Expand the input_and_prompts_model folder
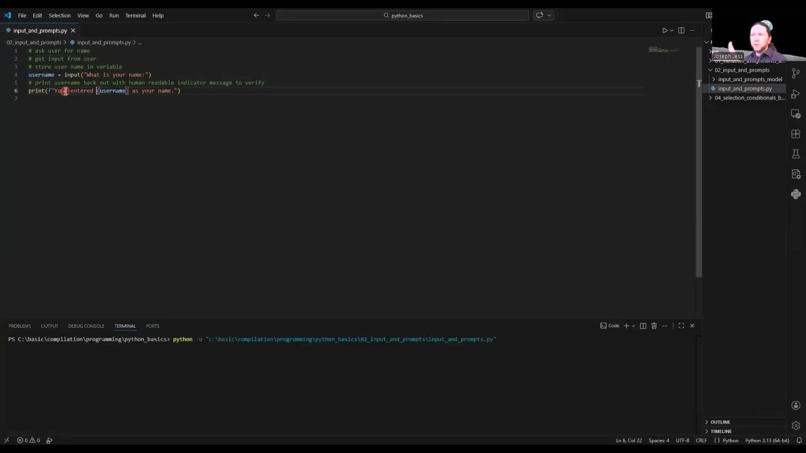This screenshot has width=806, height=453. [749, 79]
